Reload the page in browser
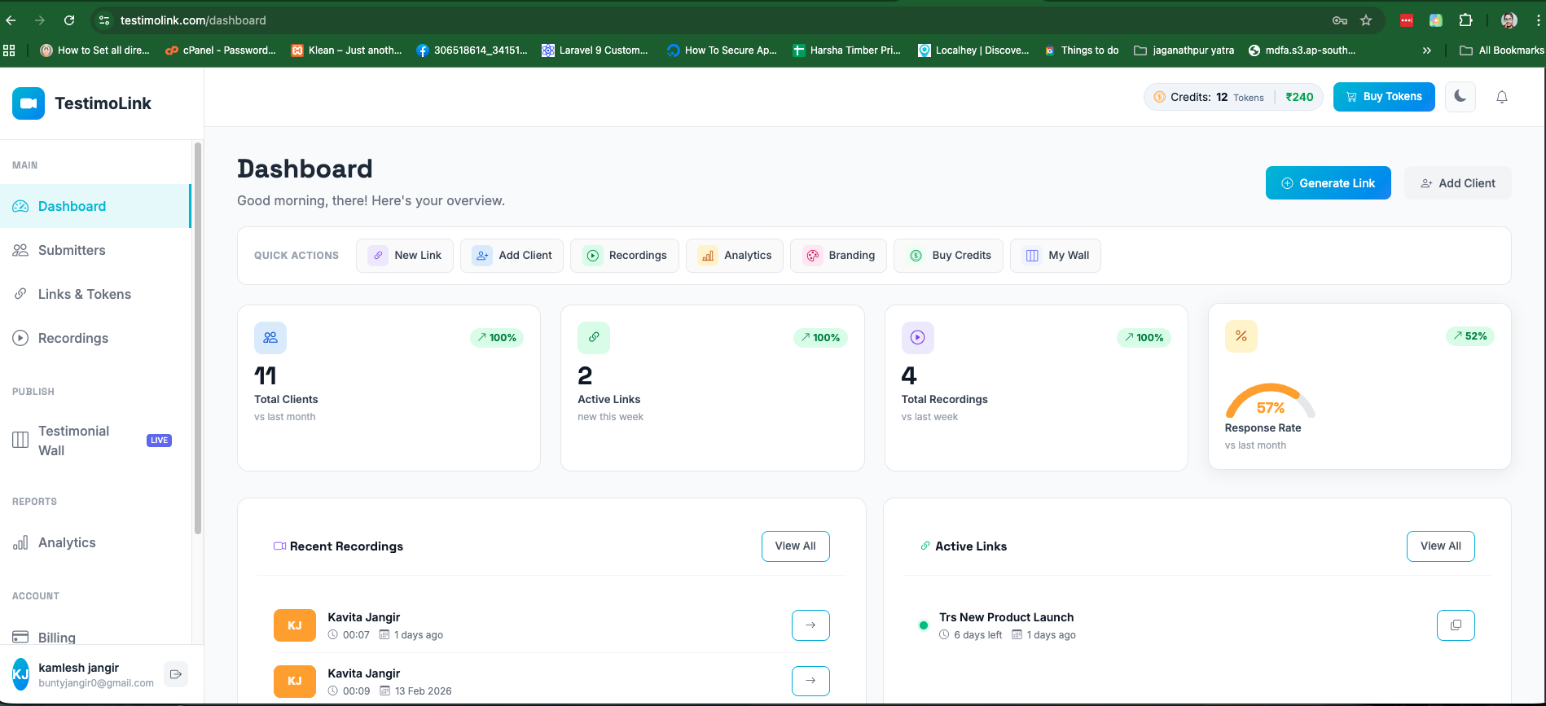Screen dimensions: 1546x706 pyautogui.click(x=69, y=20)
